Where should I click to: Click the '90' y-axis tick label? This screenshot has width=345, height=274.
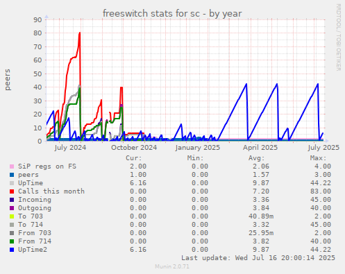pyautogui.click(x=37, y=19)
